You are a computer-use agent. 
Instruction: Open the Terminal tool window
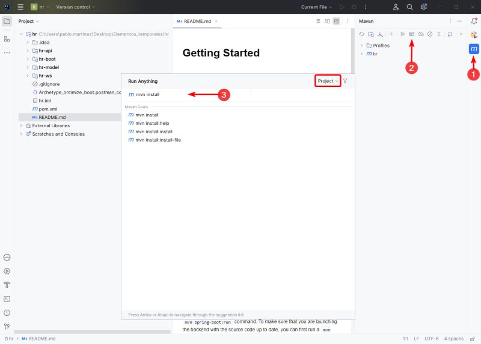[x=7, y=298]
